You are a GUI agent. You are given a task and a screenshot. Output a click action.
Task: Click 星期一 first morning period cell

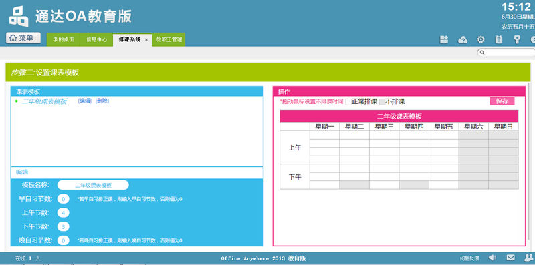pos(324,135)
